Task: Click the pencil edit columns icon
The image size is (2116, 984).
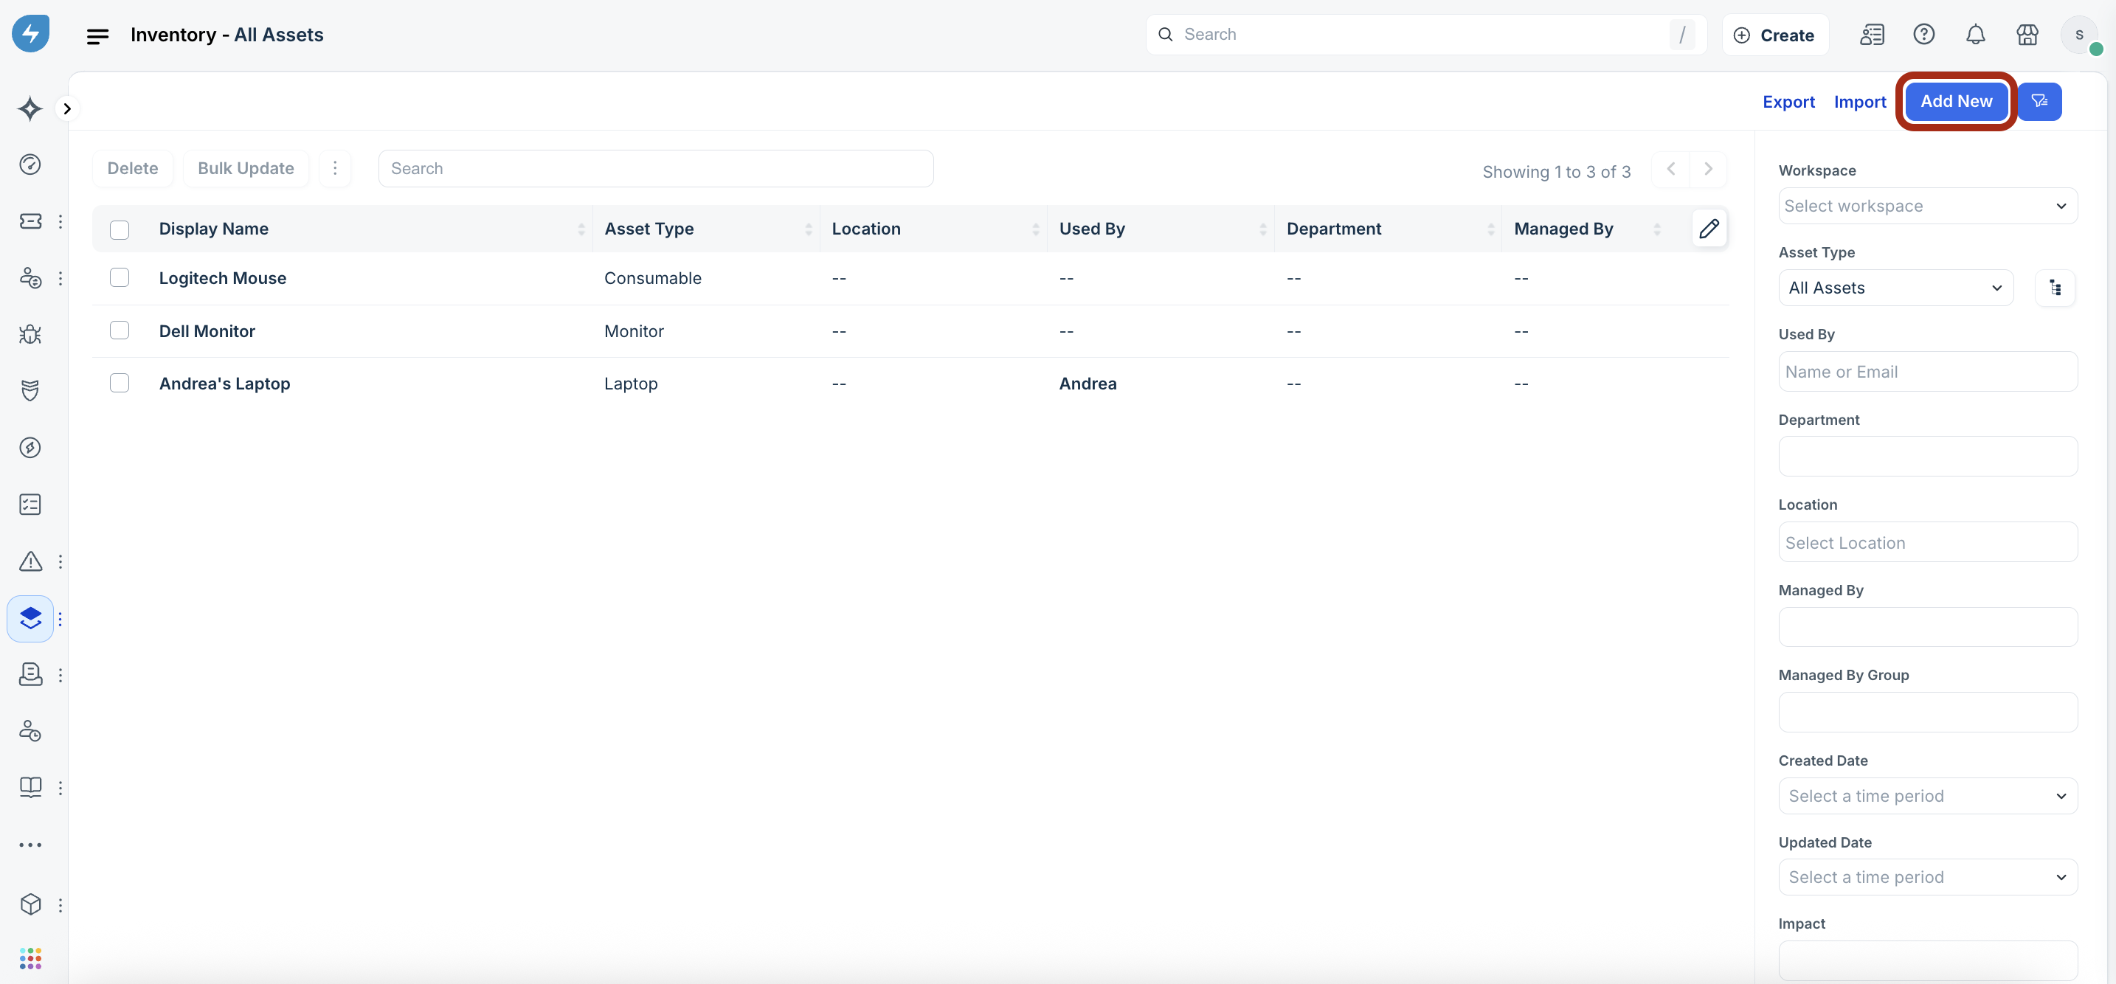Action: tap(1709, 229)
